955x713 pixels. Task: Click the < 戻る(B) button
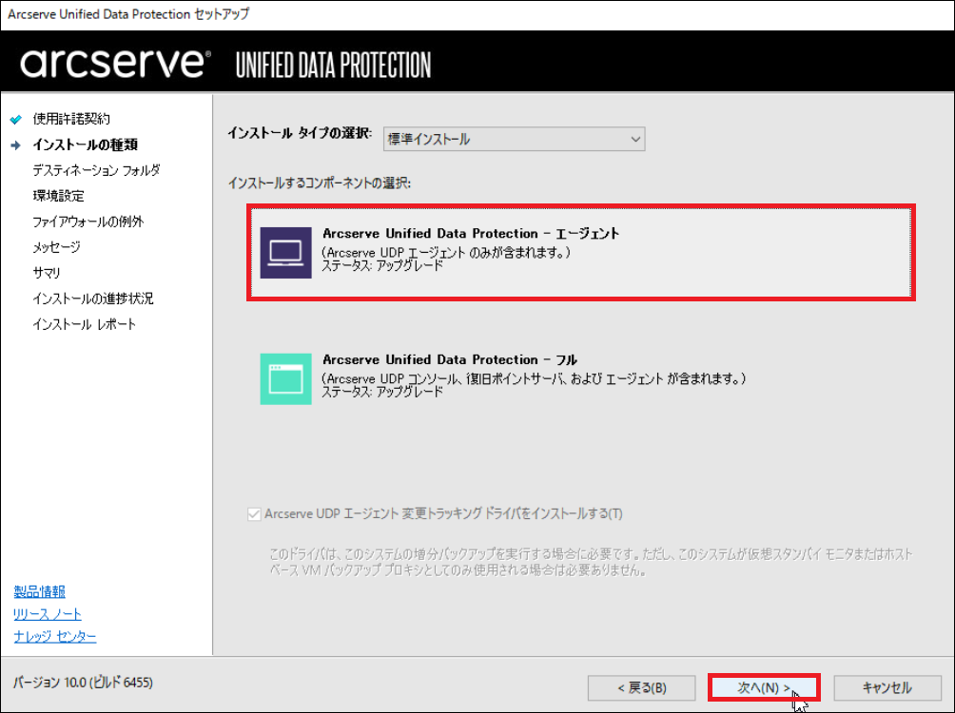click(641, 688)
